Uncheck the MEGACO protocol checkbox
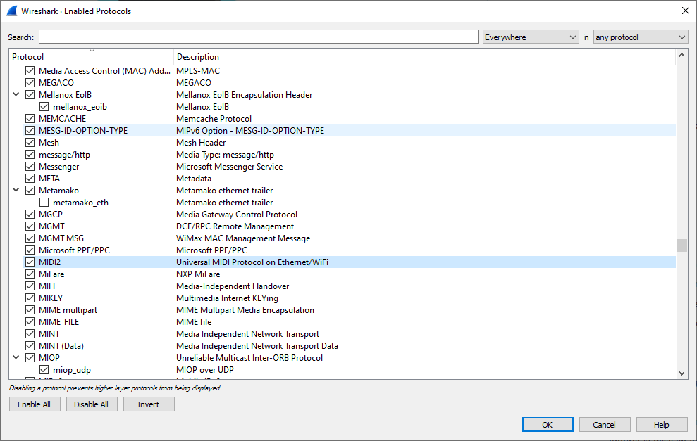Viewport: 697px width, 441px height. point(30,83)
